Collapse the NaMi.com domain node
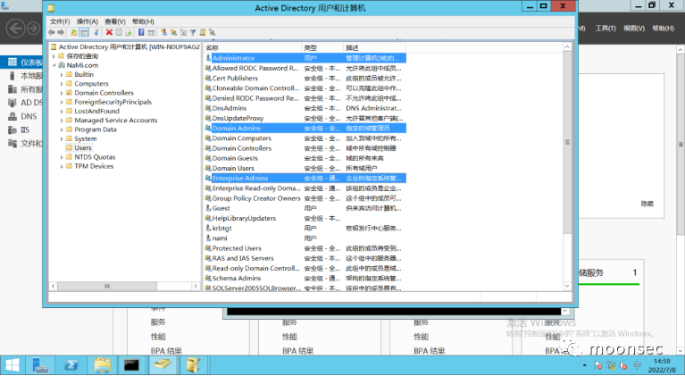The image size is (685, 376). point(54,65)
